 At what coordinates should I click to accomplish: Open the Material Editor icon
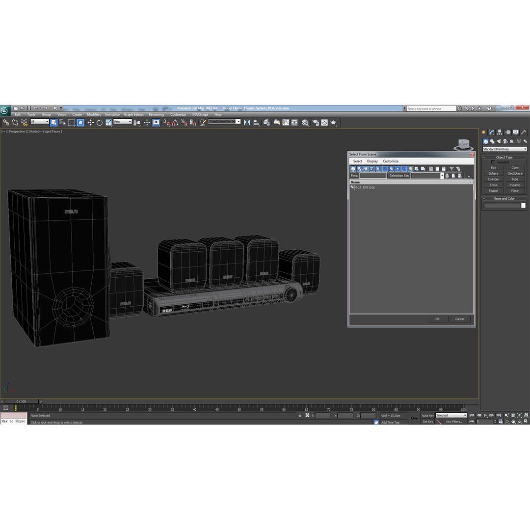[x=305, y=122]
